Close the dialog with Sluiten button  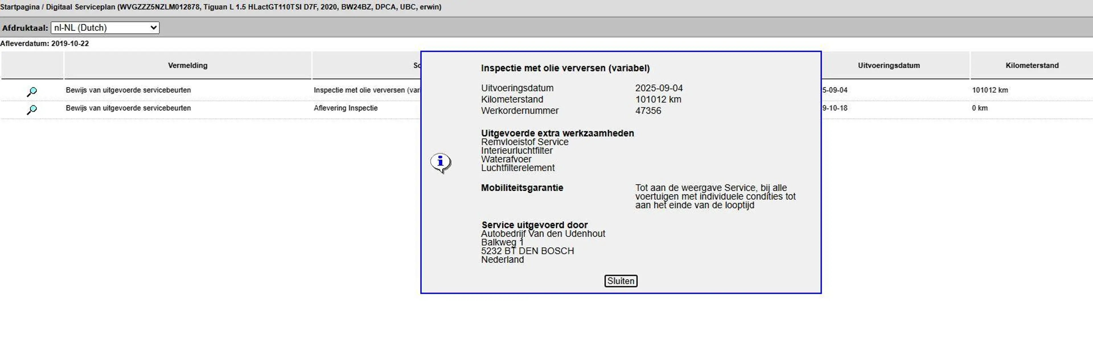pyautogui.click(x=620, y=281)
